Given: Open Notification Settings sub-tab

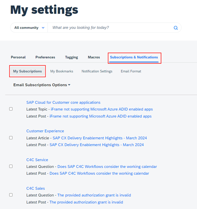Looking at the screenshot, I should (x=97, y=71).
